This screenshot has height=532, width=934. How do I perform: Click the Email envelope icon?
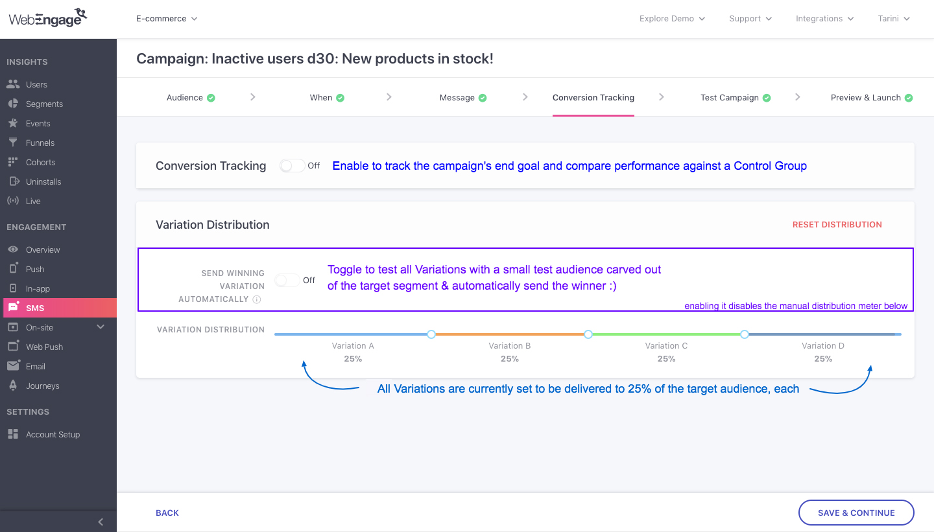click(x=13, y=366)
